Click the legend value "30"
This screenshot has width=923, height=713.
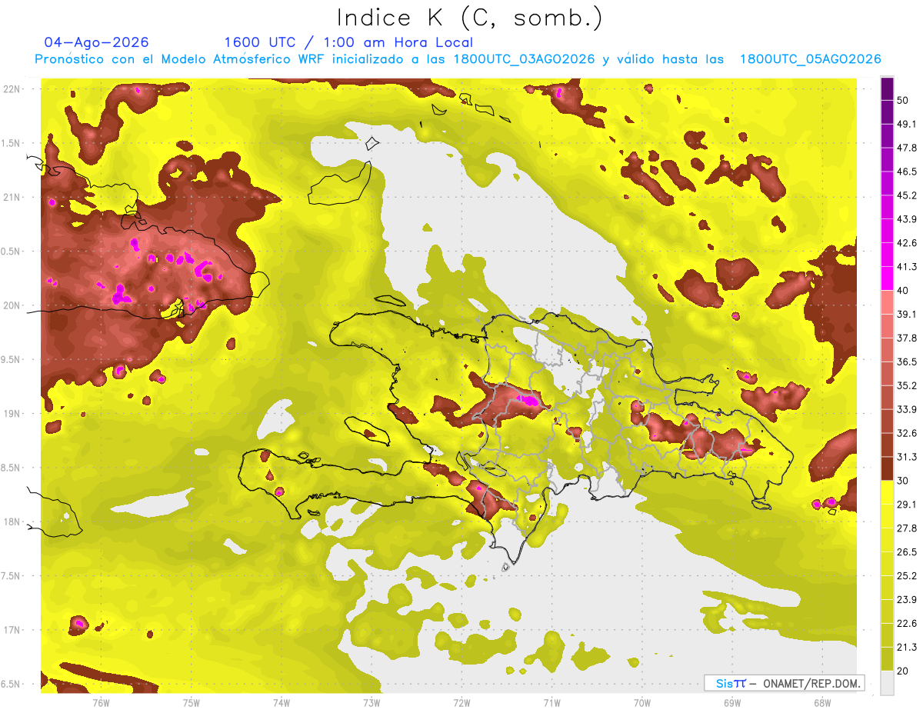pyautogui.click(x=905, y=481)
